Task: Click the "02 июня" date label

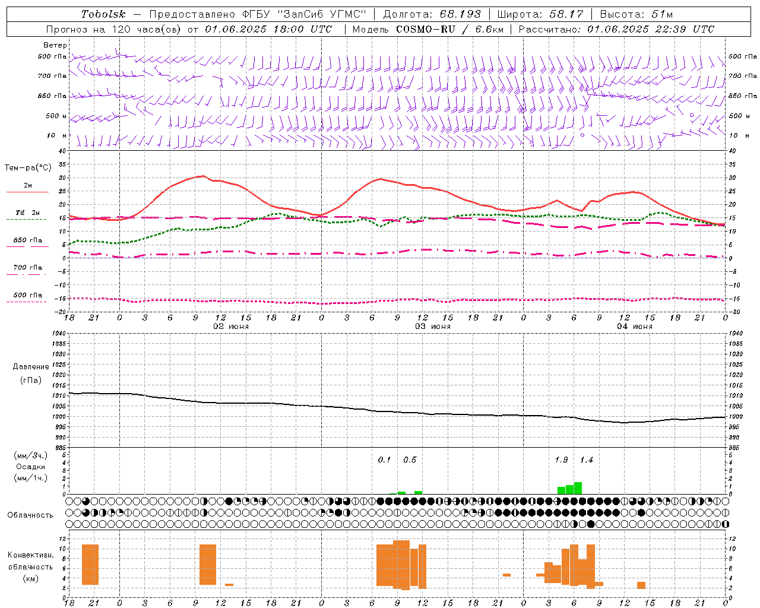Action: tap(231, 327)
